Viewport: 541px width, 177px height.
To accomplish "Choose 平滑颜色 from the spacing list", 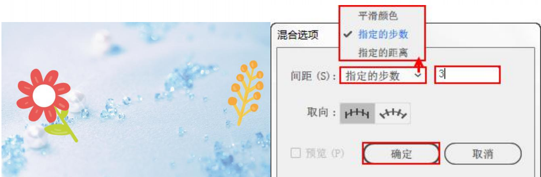I will (378, 16).
